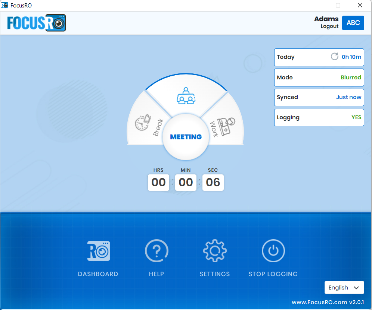This screenshot has width=372, height=310.
Task: Click Blurred to change the mode
Action: [x=351, y=77]
